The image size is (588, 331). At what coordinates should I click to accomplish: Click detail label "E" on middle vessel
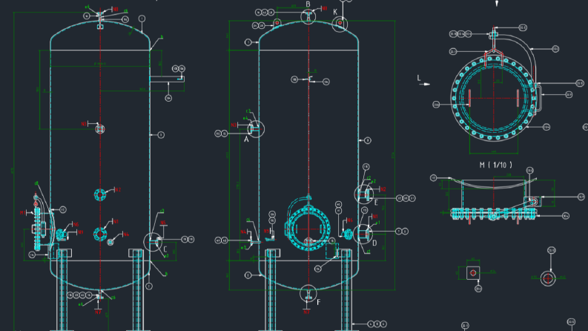point(376,203)
